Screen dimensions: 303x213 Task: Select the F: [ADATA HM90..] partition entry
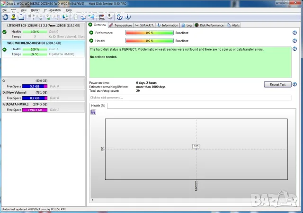[x=44, y=107]
